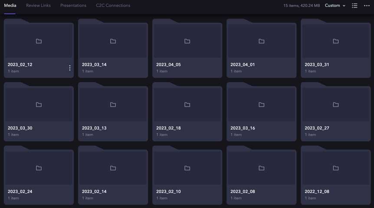The image size is (374, 208).
Task: Click folder icon of 2023_04_05
Action: 187,41
